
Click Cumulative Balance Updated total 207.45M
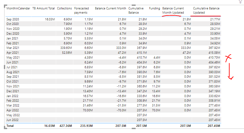tap(214, 126)
